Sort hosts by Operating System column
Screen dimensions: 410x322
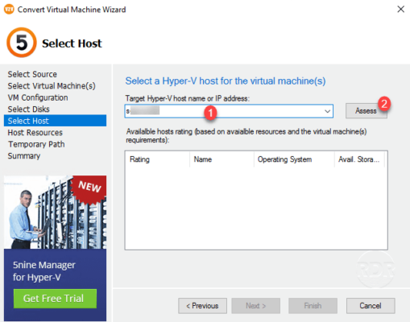click(x=294, y=159)
